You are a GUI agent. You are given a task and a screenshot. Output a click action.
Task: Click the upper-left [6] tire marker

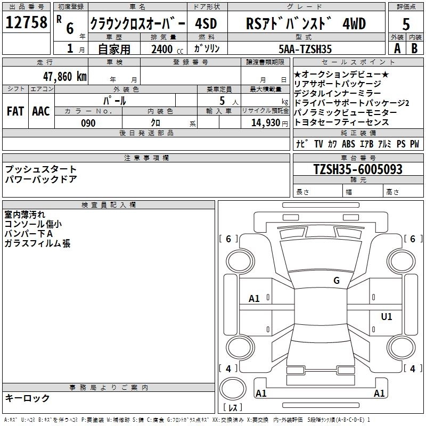click(228, 239)
